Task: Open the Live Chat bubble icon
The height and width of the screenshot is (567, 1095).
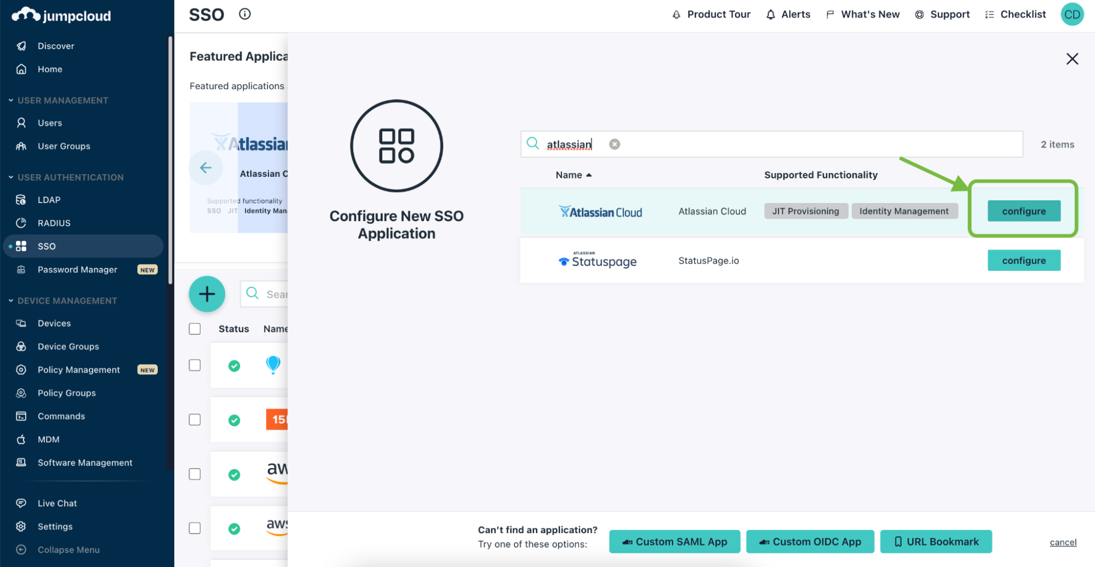Action: click(21, 503)
